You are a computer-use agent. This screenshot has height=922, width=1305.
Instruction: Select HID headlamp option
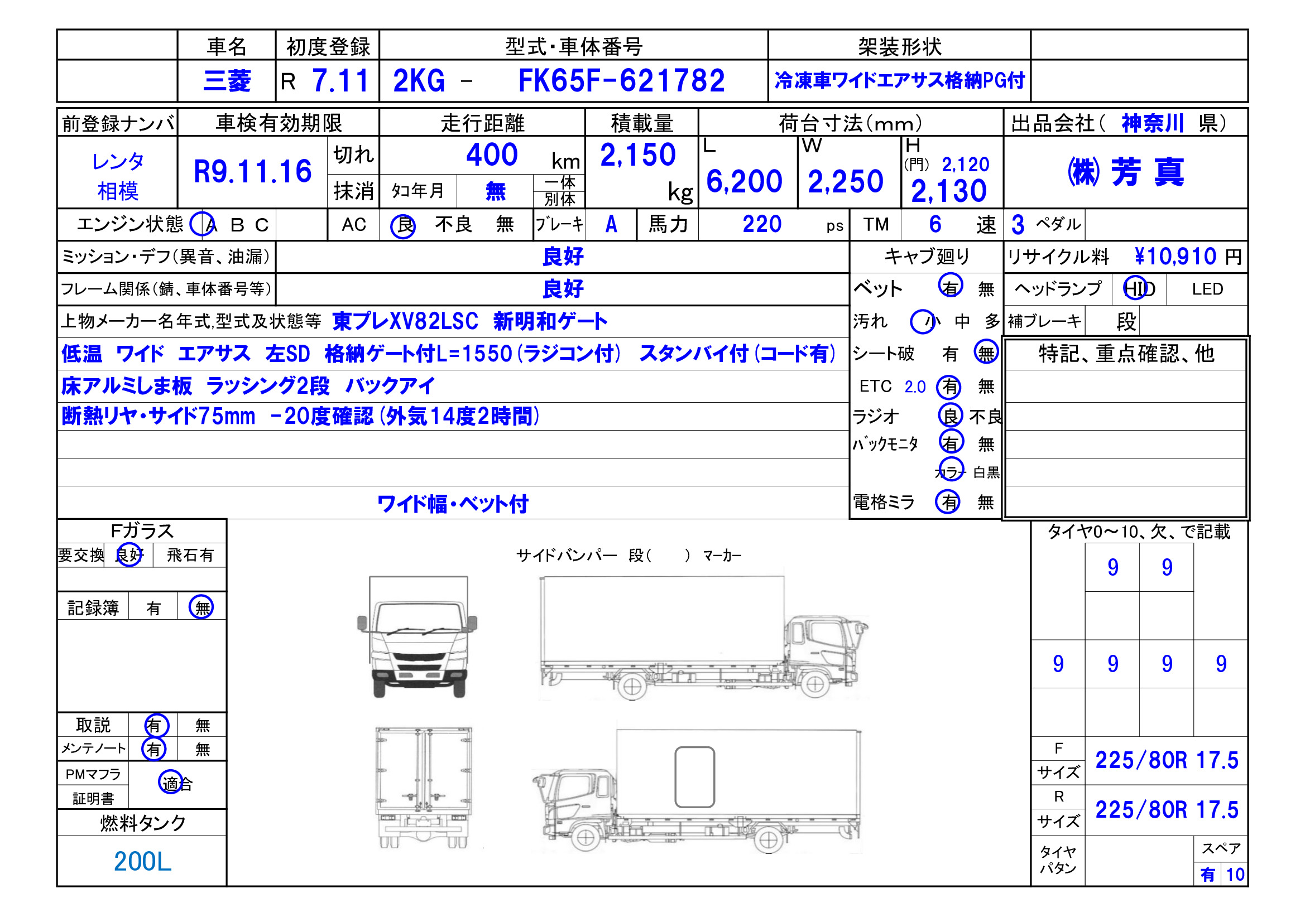pyautogui.click(x=1139, y=289)
